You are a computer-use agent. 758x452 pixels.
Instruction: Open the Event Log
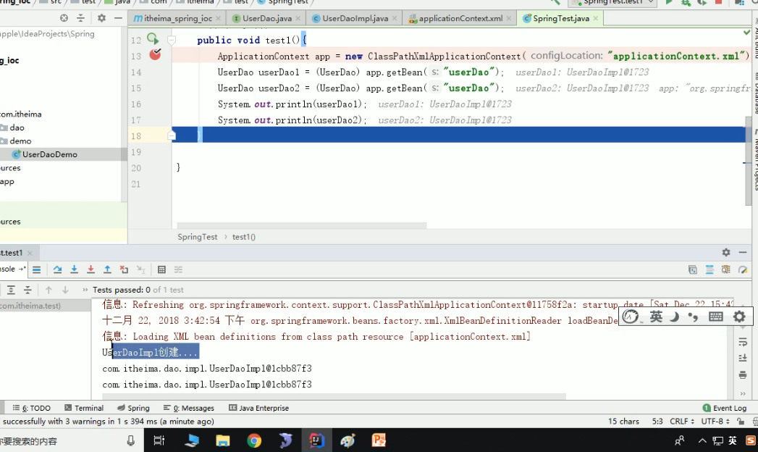click(724, 408)
